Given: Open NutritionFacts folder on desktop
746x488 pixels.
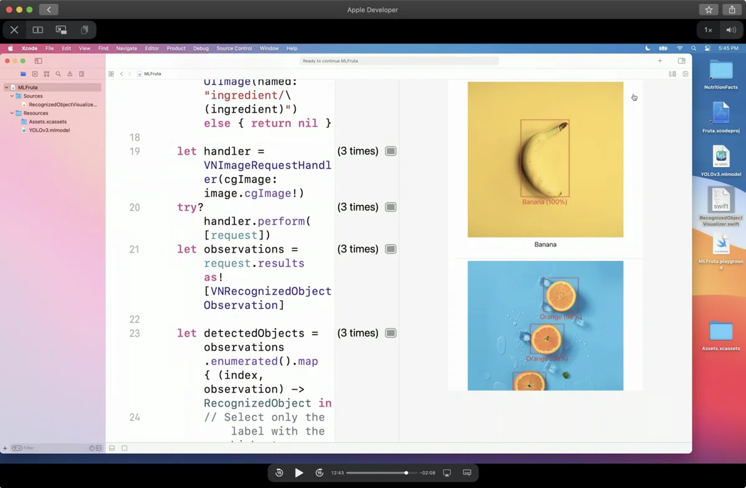Looking at the screenshot, I should [721, 75].
